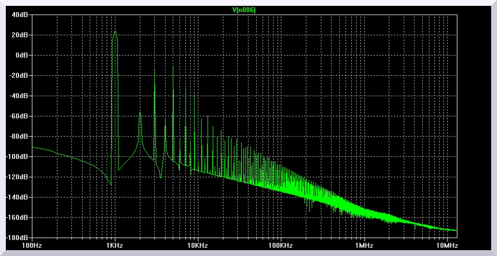Select the 10KHz horizontal axis label
The height and width of the screenshot is (256, 497).
coord(197,245)
